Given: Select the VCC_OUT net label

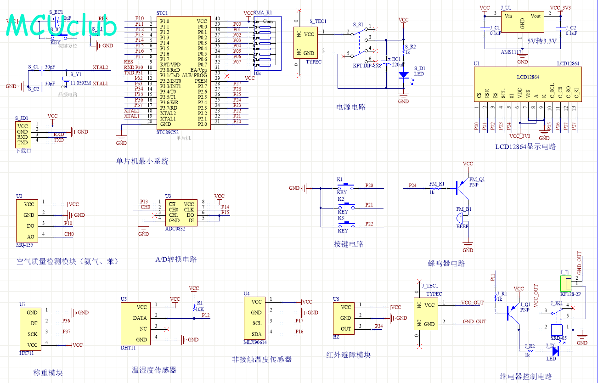Looking at the screenshot, I should pyautogui.click(x=472, y=303).
